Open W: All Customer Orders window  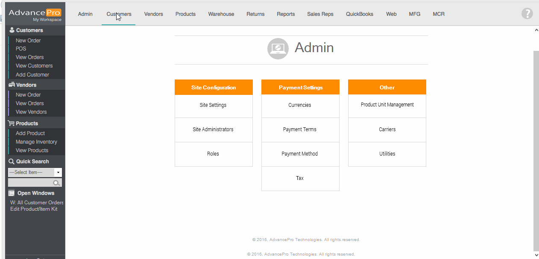37,203
